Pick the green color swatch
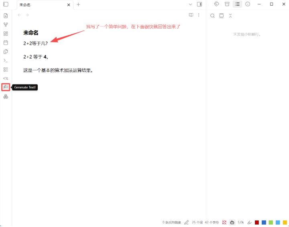Viewport: 289px width, 227px height. click(271, 223)
